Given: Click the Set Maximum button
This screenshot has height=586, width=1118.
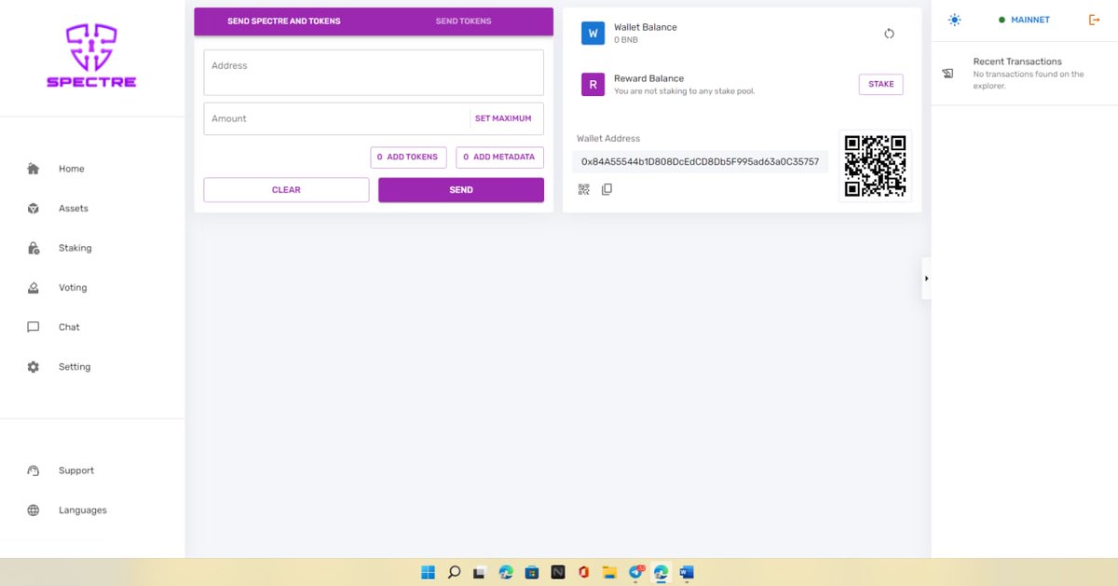Looking at the screenshot, I should pyautogui.click(x=503, y=118).
